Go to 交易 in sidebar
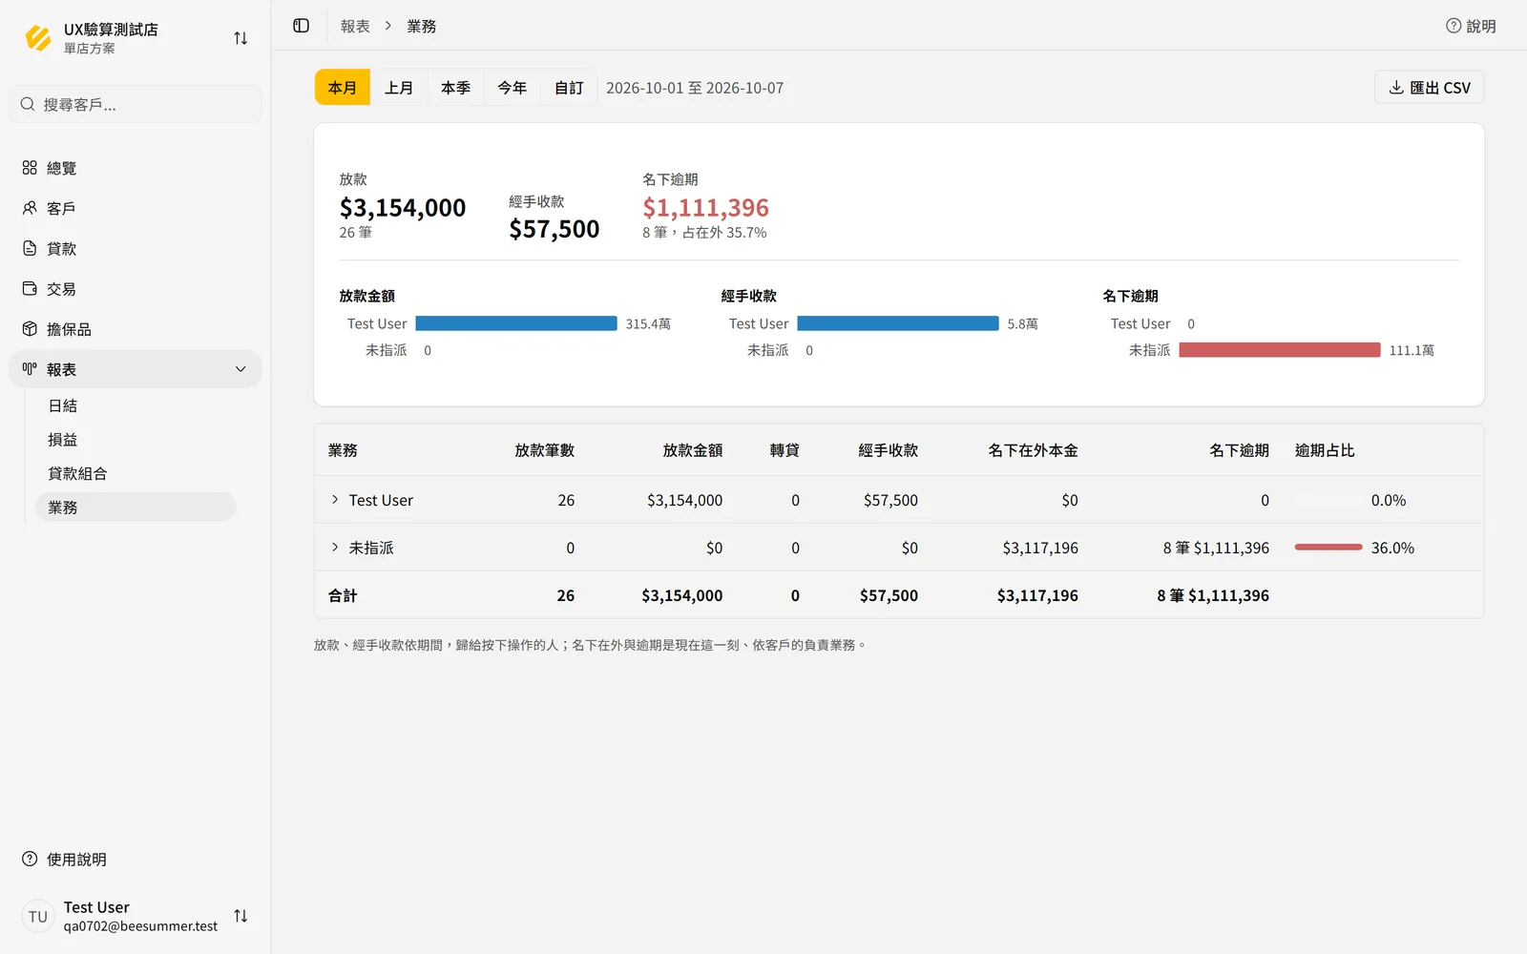Viewport: 1527px width, 954px height. click(x=136, y=288)
